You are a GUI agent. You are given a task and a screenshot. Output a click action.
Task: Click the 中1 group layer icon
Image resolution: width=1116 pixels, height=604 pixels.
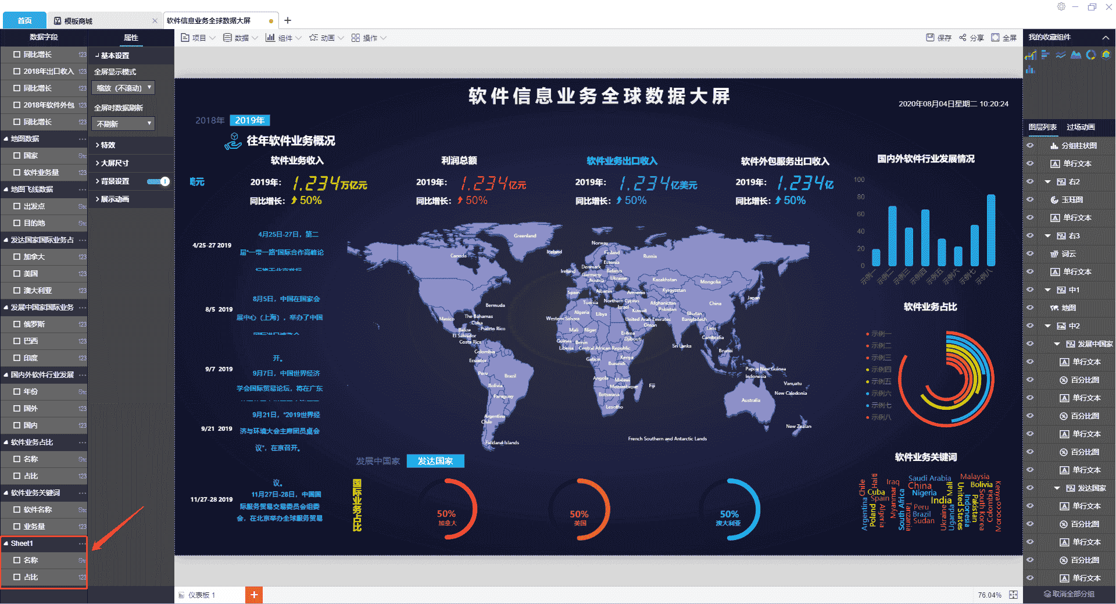click(x=1061, y=290)
